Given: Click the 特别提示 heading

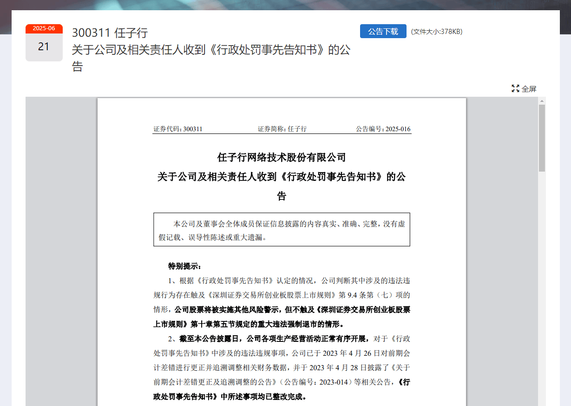Looking at the screenshot, I should coord(185,266).
